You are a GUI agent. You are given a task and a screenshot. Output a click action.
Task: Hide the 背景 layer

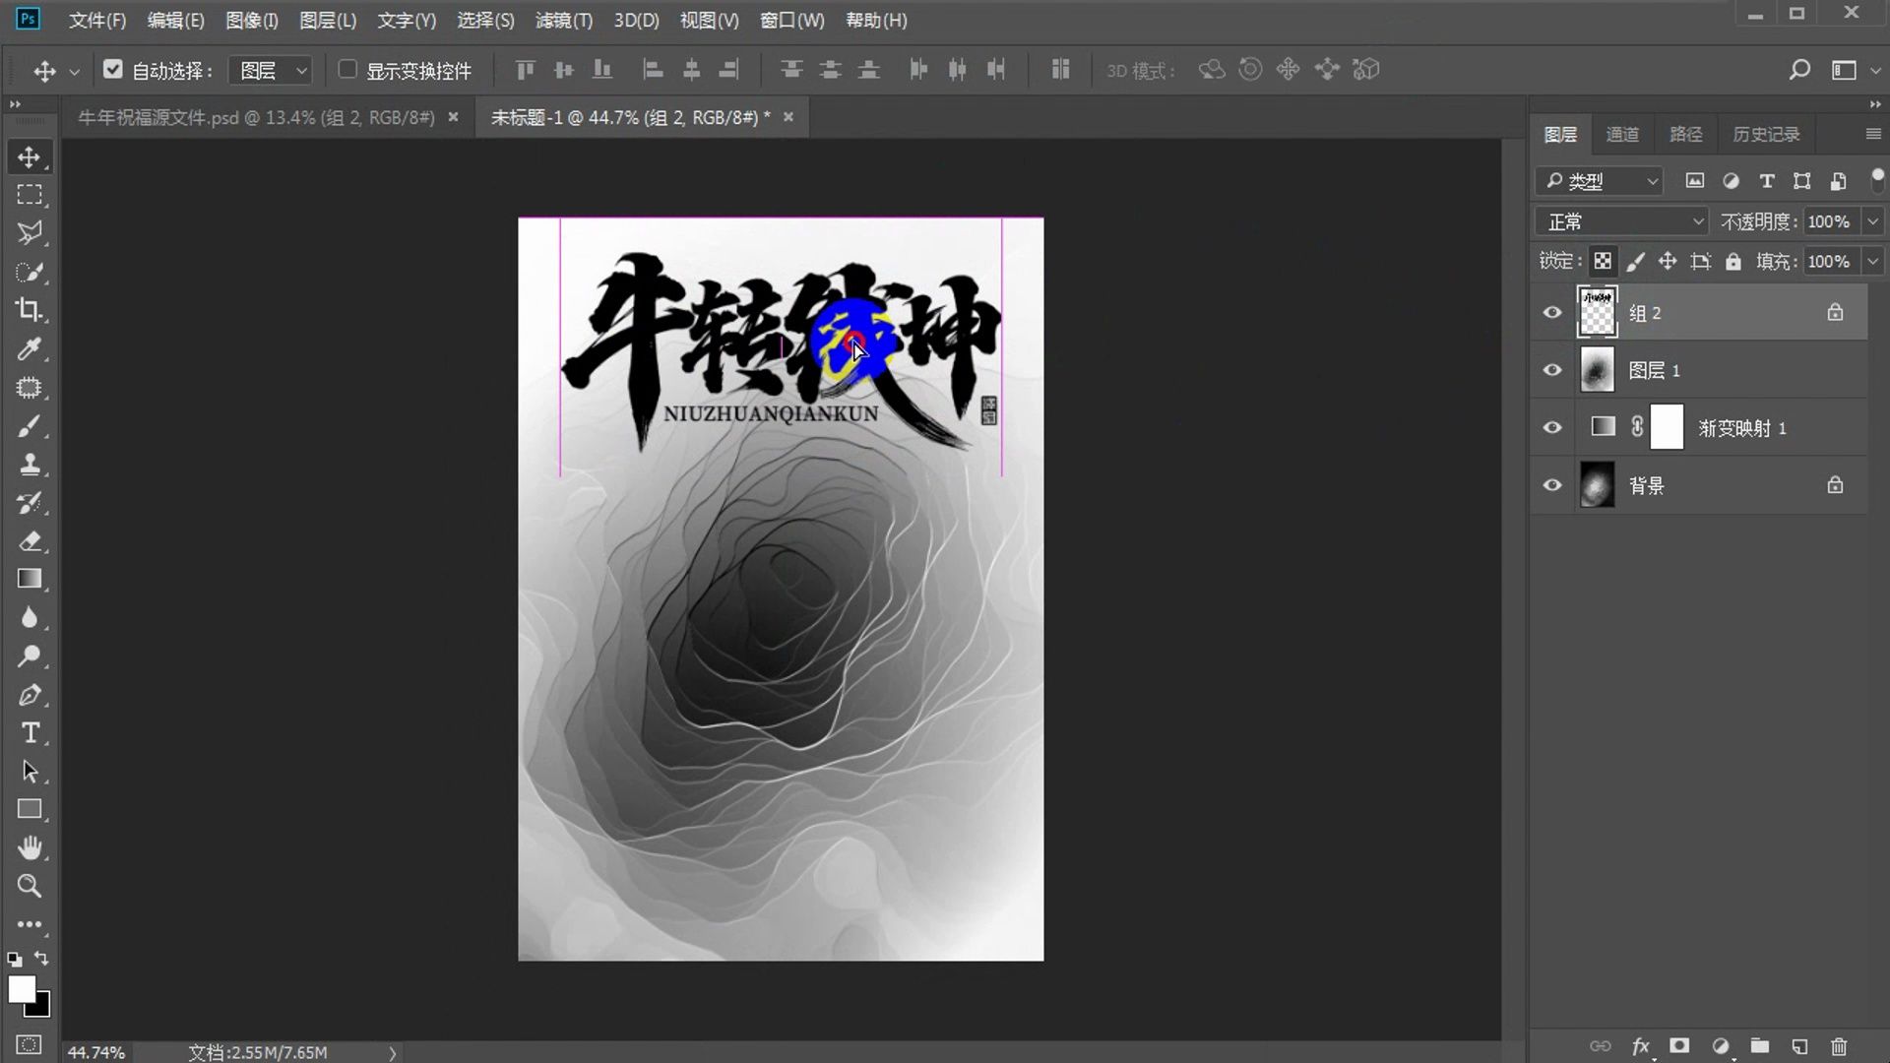pyautogui.click(x=1551, y=484)
